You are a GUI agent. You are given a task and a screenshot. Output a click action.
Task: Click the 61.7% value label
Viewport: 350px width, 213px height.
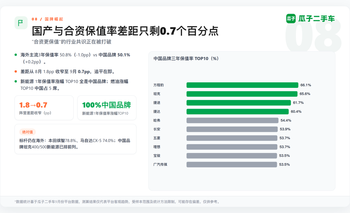[298, 103]
